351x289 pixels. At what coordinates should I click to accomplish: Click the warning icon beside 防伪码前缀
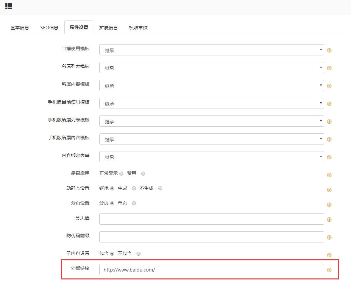point(329,237)
